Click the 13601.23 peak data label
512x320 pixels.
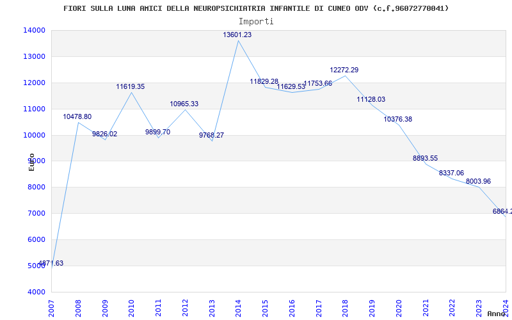coord(237,35)
